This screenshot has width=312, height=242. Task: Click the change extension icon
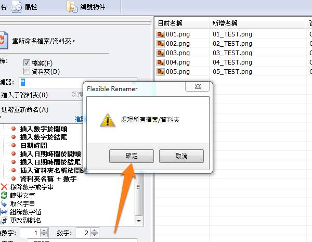(x=4, y=220)
